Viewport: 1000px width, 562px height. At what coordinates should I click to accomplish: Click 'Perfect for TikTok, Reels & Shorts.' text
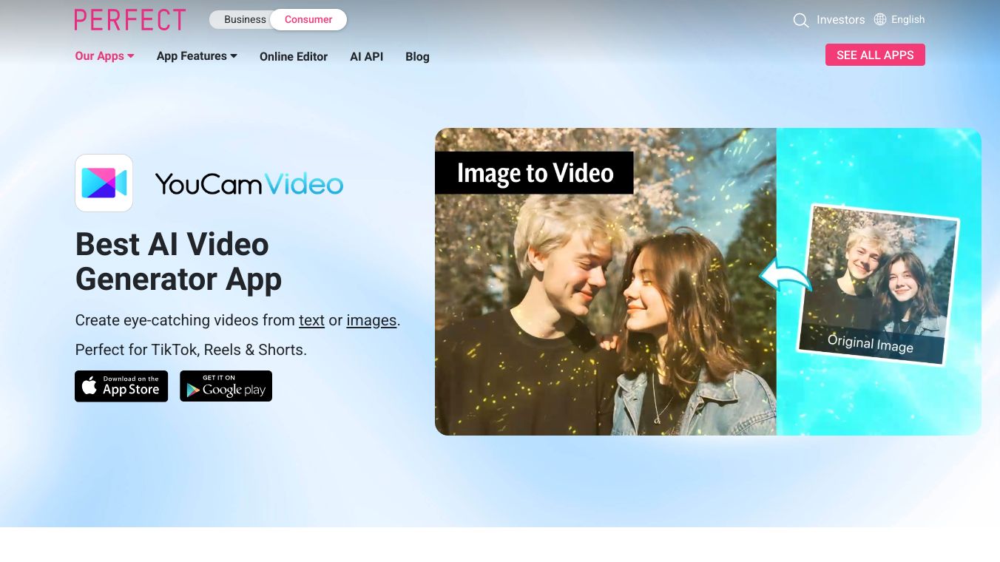tap(191, 350)
